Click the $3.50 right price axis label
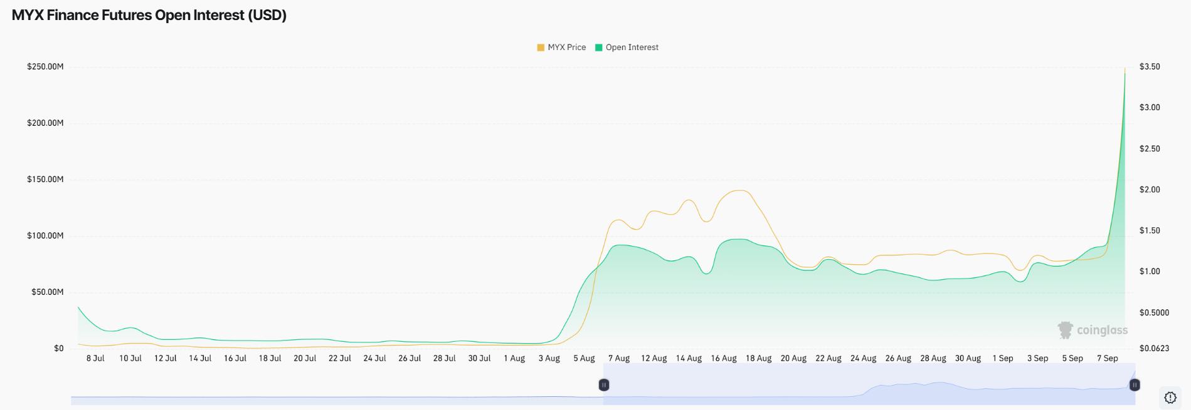Screen dimensions: 1191x410 tap(1150, 67)
